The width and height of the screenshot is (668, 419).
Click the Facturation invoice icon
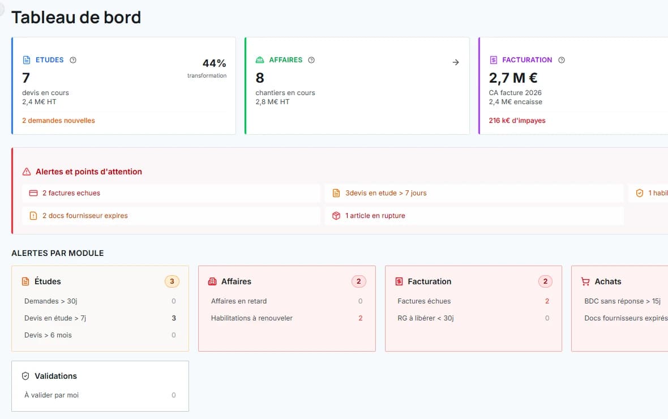click(493, 60)
